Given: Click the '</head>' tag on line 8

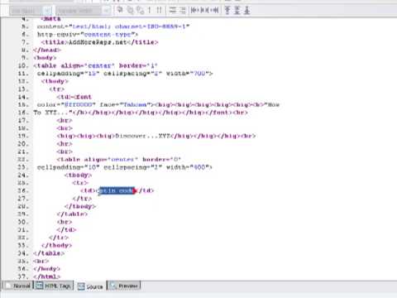Looking at the screenshot, I should [47, 50].
